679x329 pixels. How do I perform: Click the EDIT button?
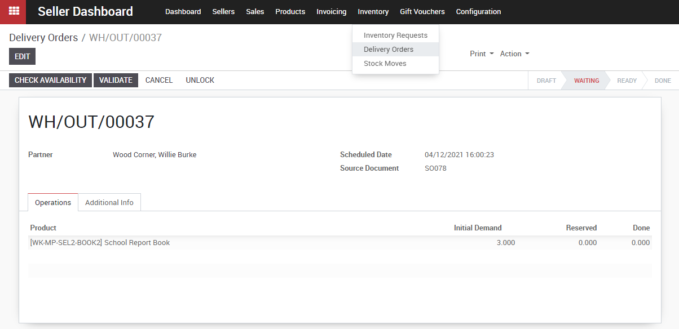tap(23, 56)
